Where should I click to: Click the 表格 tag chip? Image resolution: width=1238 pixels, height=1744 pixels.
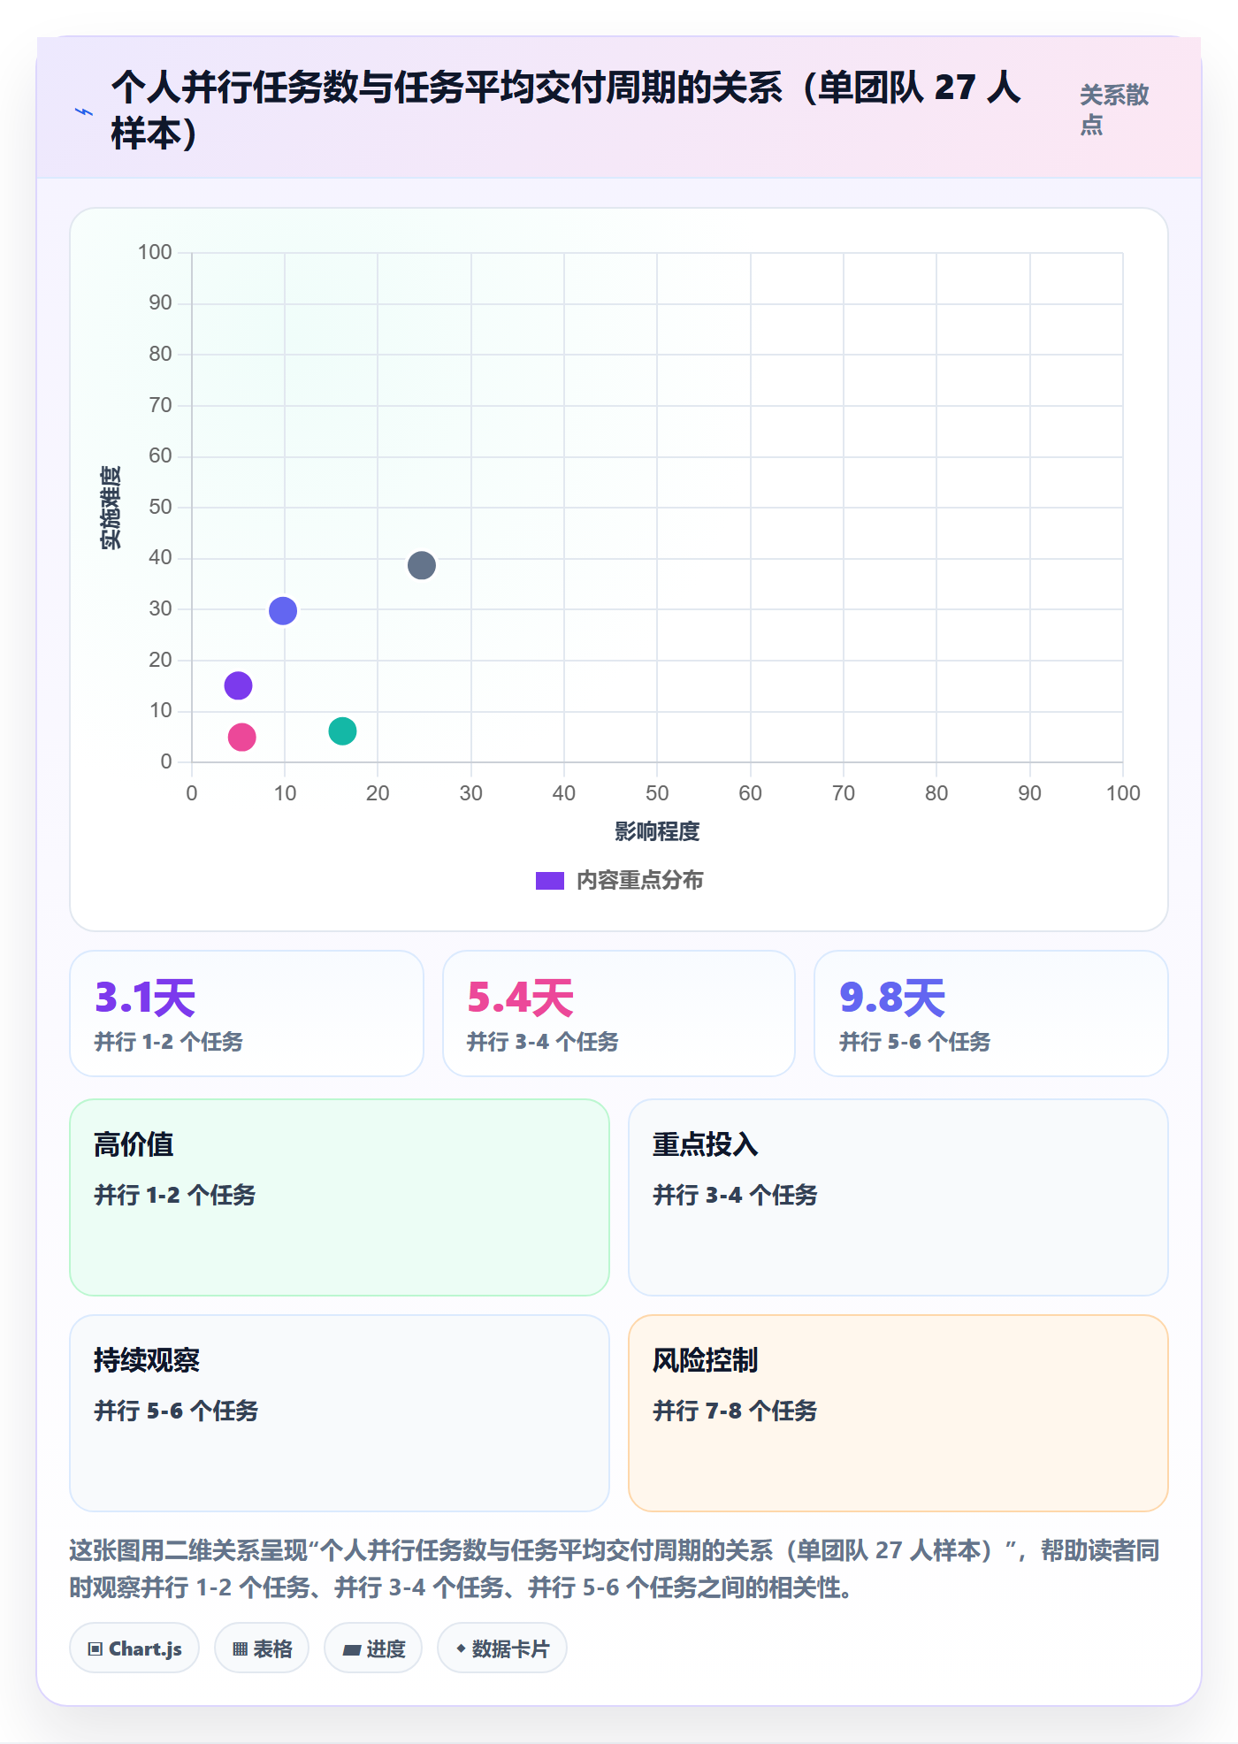click(x=262, y=1648)
